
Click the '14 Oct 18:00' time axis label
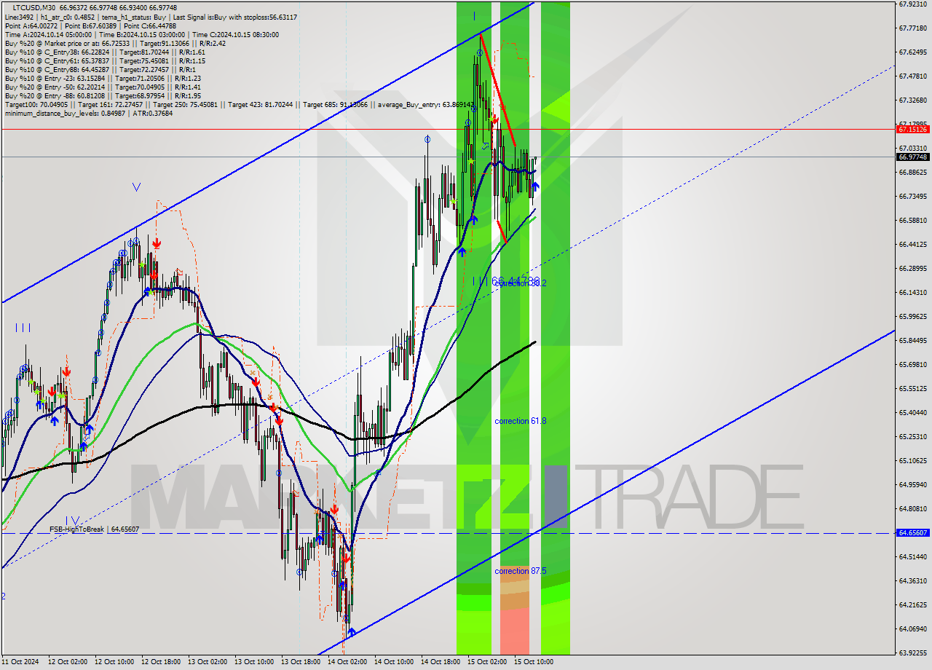(440, 662)
